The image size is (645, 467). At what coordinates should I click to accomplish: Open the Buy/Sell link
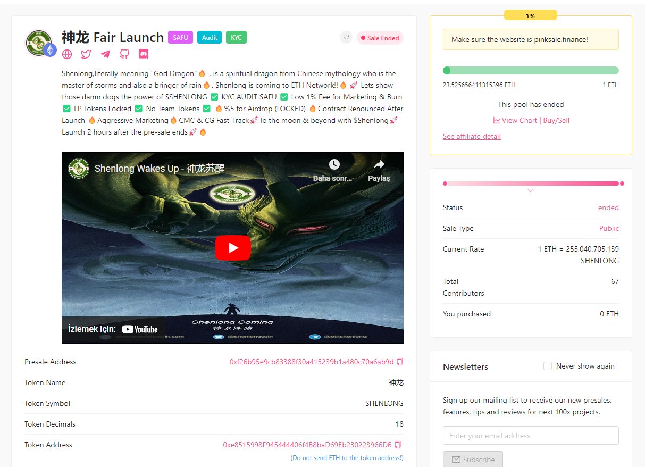coord(555,120)
